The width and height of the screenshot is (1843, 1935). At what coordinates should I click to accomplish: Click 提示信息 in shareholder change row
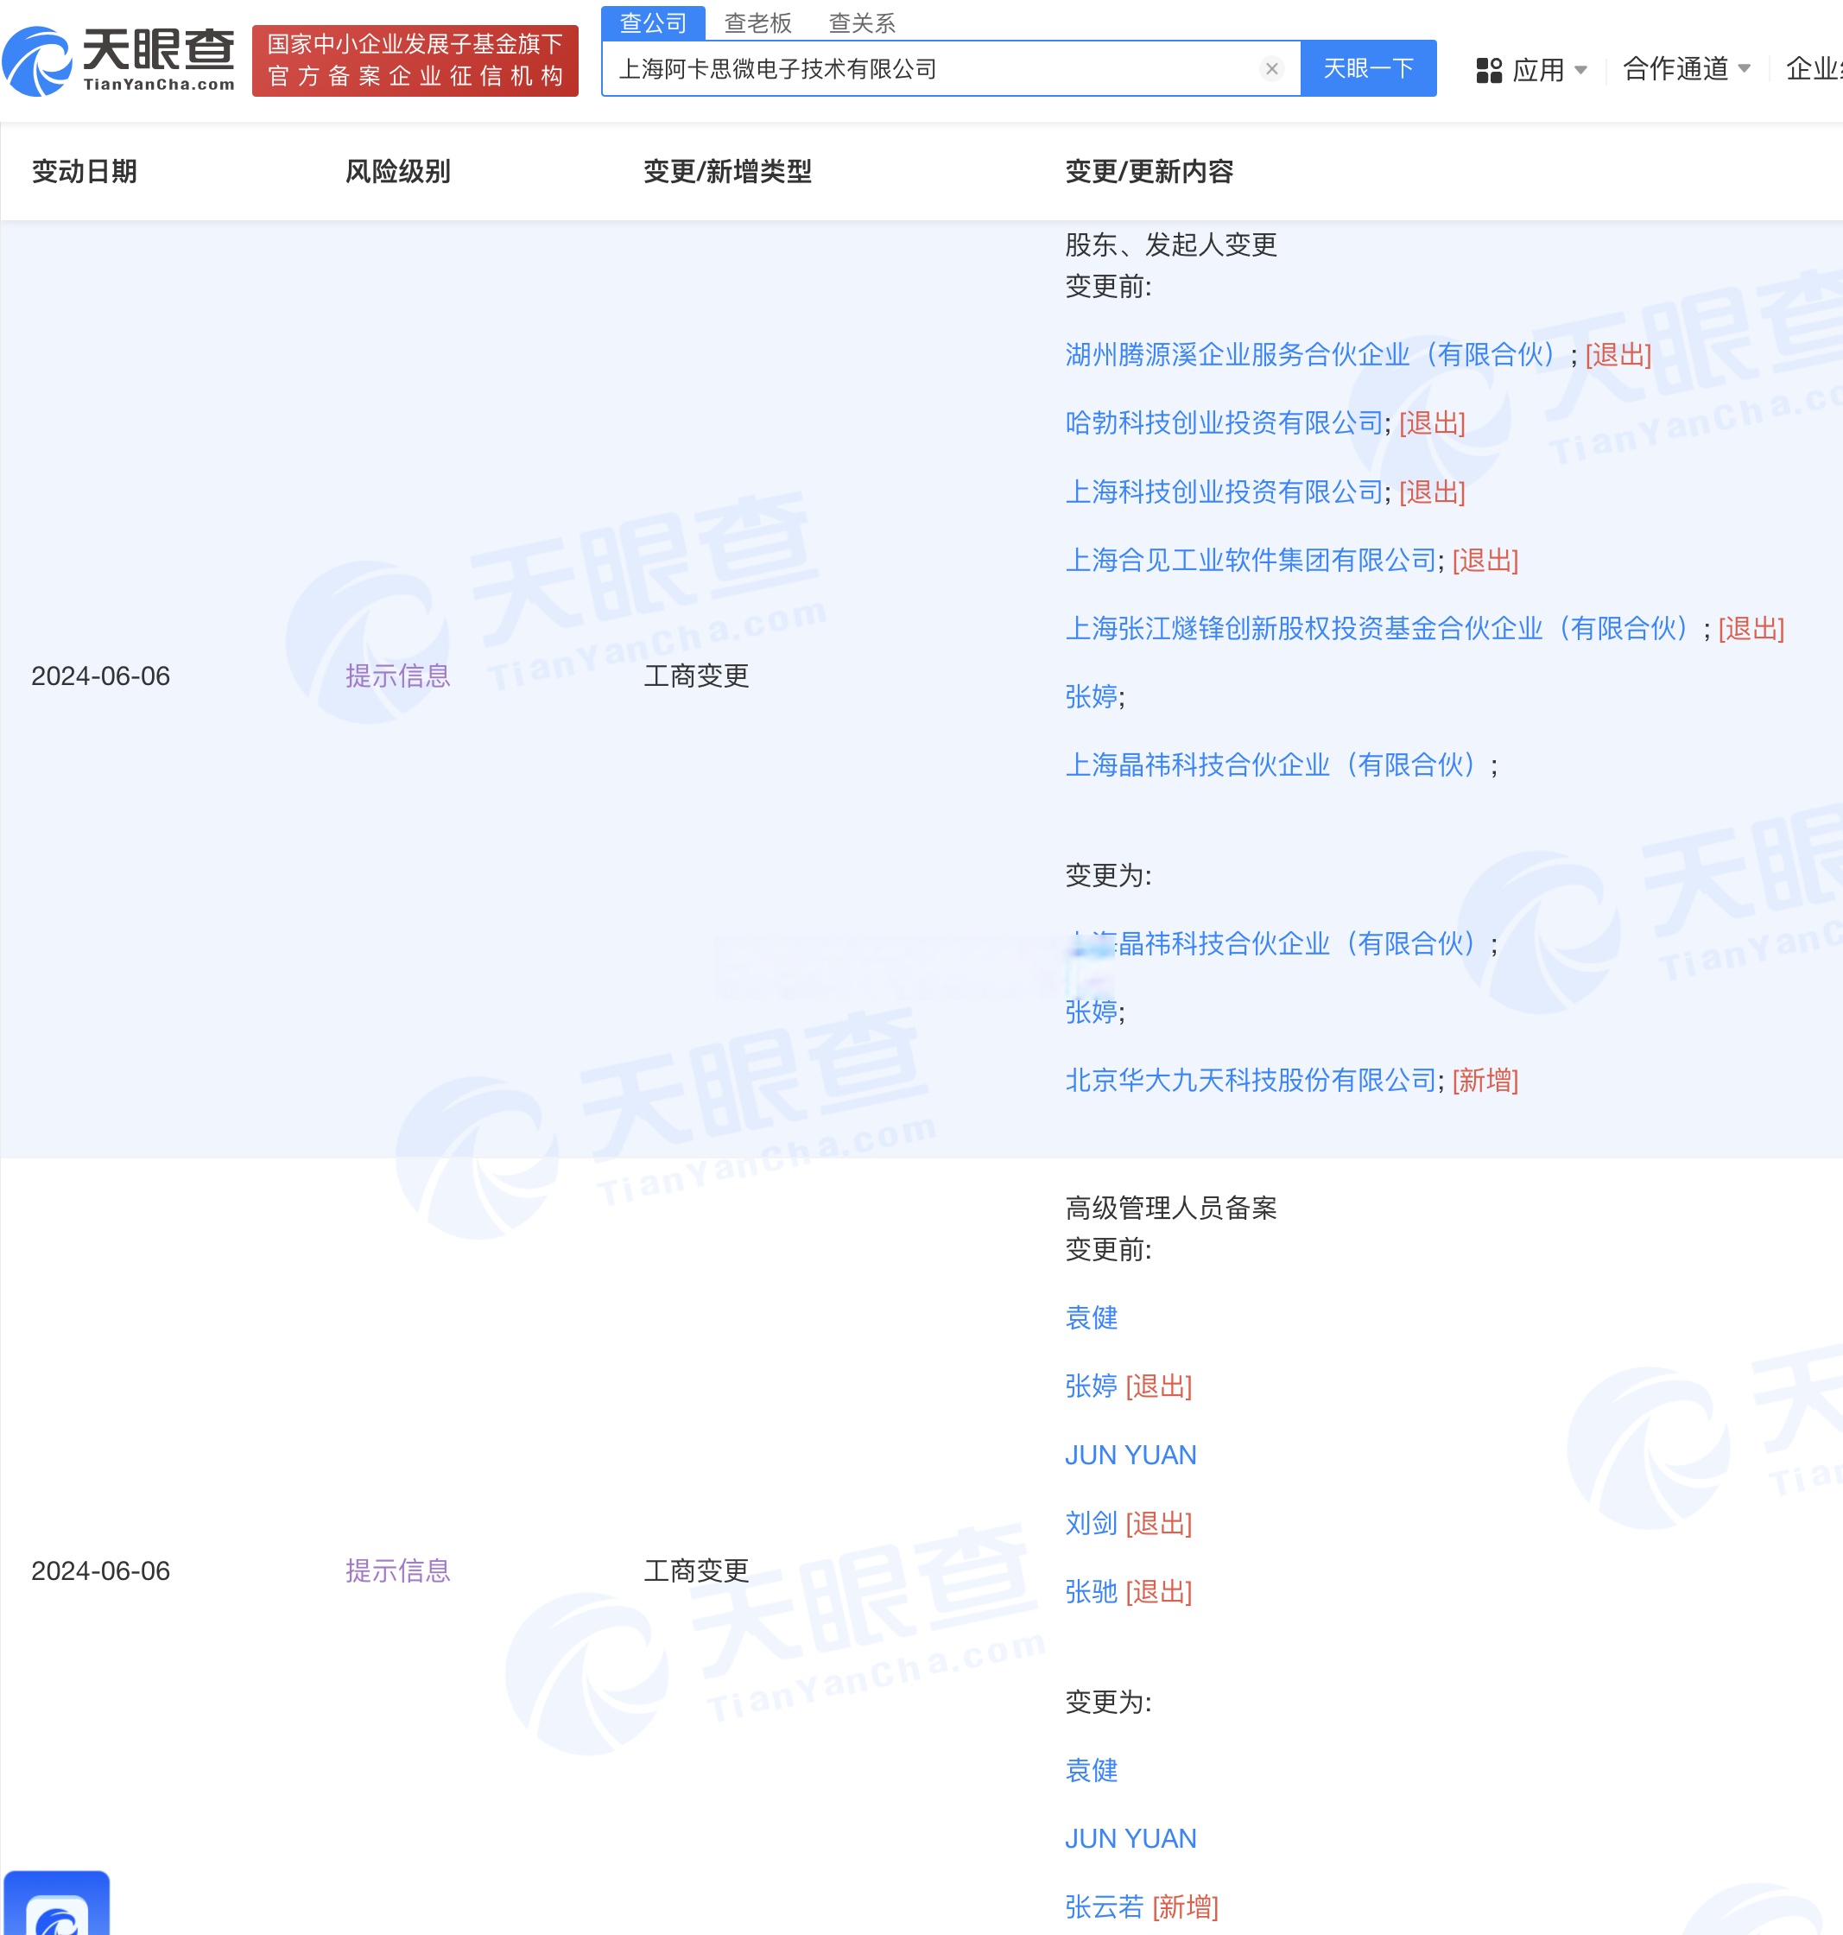tap(398, 676)
